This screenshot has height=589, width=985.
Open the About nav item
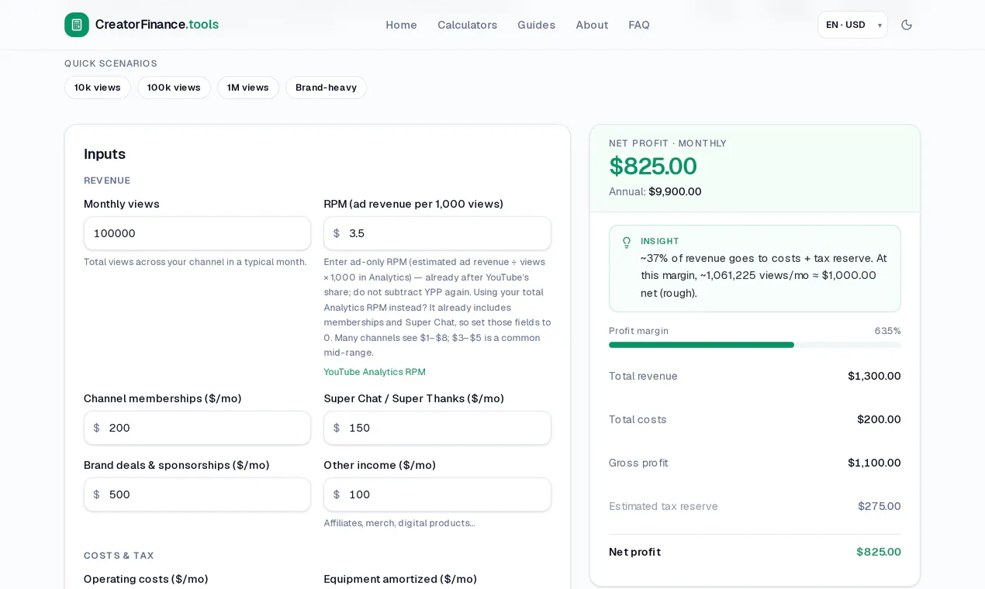592,25
